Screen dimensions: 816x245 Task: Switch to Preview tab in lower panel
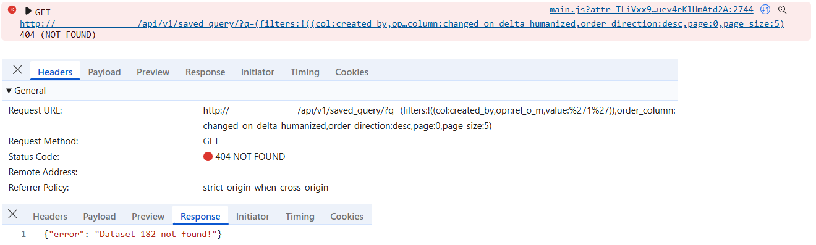(x=148, y=216)
